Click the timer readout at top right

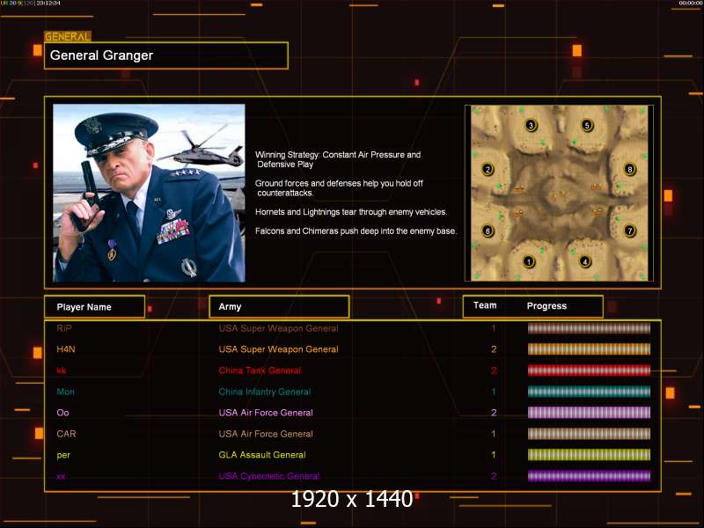691,3
